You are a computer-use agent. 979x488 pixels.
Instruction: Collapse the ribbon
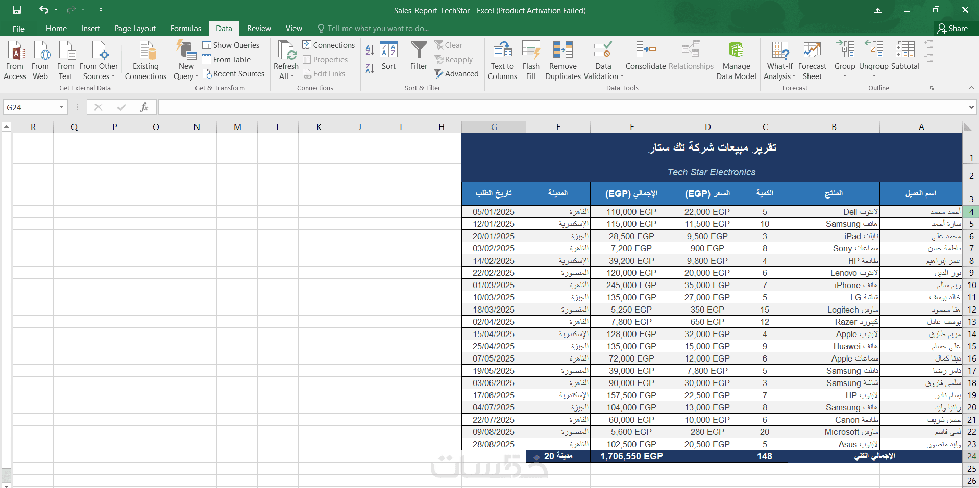971,88
